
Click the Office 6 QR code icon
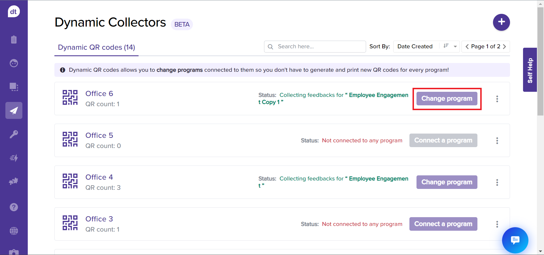pos(70,98)
